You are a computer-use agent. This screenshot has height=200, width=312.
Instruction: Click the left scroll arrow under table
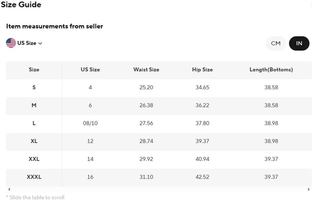pyautogui.click(x=9, y=189)
